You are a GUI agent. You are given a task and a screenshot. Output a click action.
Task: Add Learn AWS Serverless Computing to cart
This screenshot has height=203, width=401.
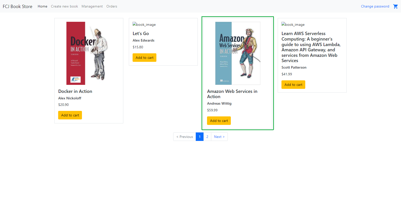pyautogui.click(x=293, y=85)
